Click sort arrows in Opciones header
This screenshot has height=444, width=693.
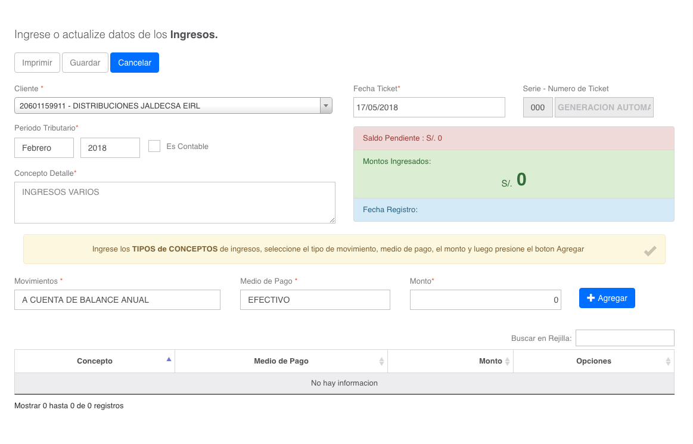668,361
